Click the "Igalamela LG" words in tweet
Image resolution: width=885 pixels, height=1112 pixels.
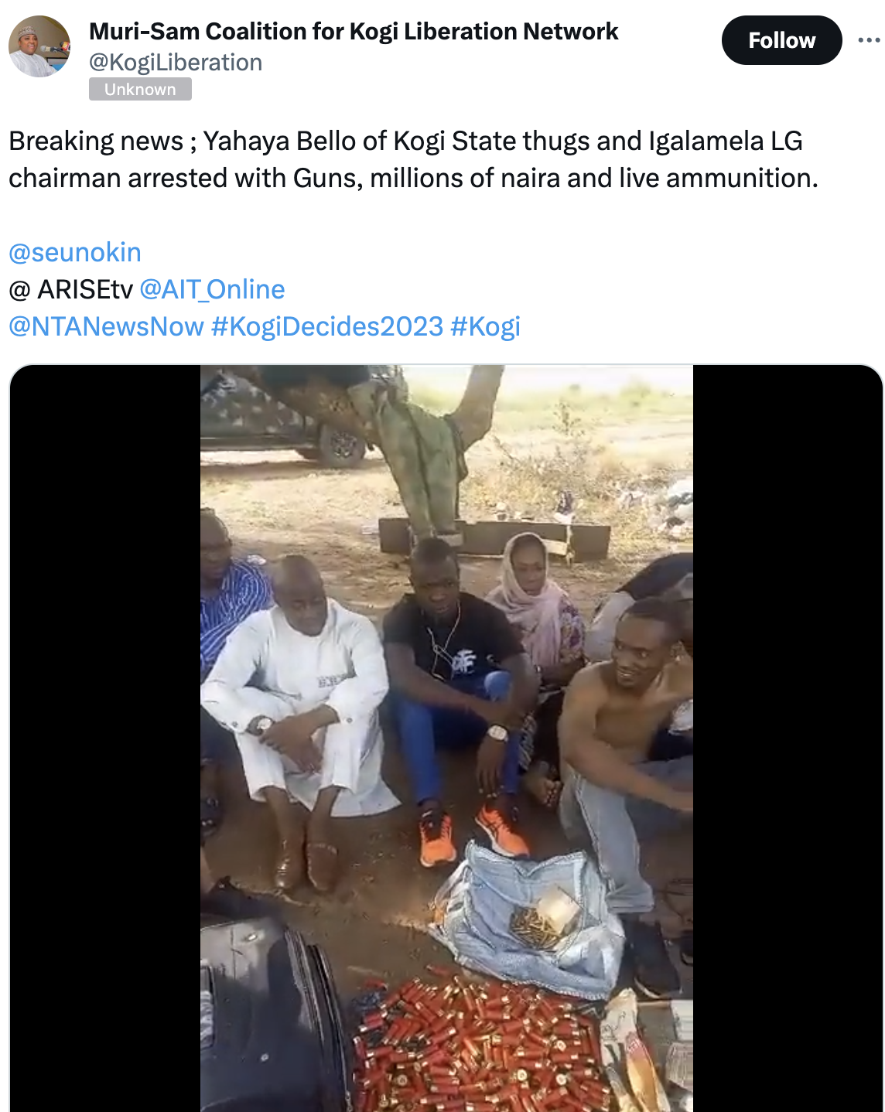point(725,141)
